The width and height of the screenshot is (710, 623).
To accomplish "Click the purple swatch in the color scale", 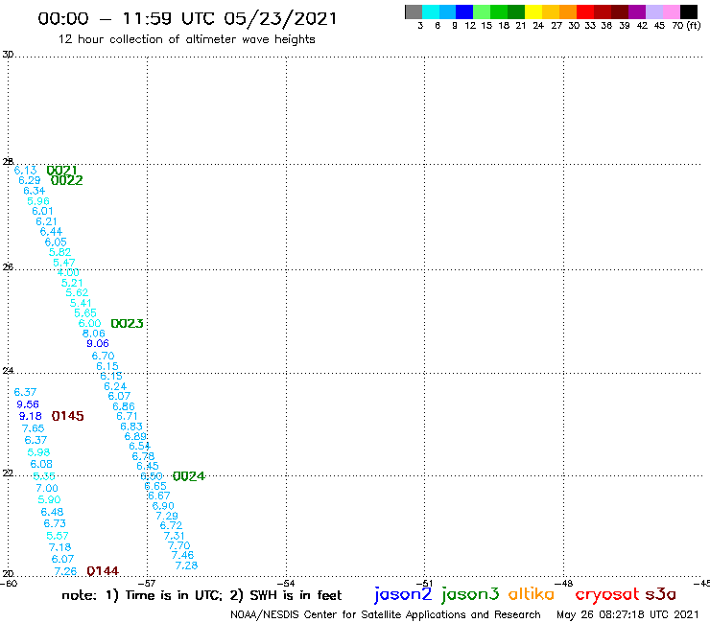I will tap(637, 12).
